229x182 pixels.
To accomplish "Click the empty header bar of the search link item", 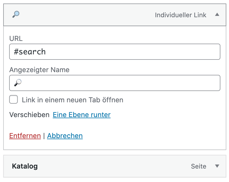I will pyautogui.click(x=86, y=15).
